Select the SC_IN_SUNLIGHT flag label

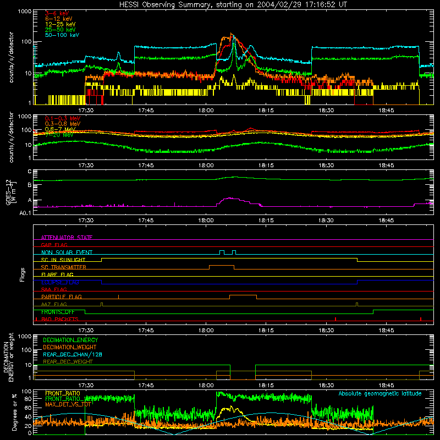pos(63,260)
